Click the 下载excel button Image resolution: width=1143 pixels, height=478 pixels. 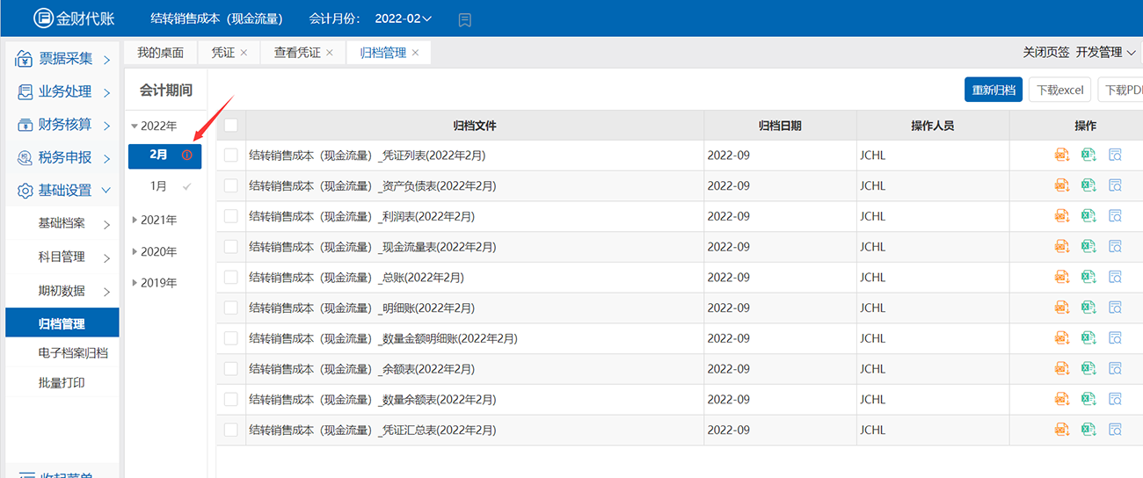tap(1059, 90)
